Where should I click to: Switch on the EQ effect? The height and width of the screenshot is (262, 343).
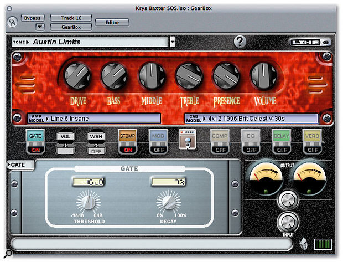click(251, 141)
